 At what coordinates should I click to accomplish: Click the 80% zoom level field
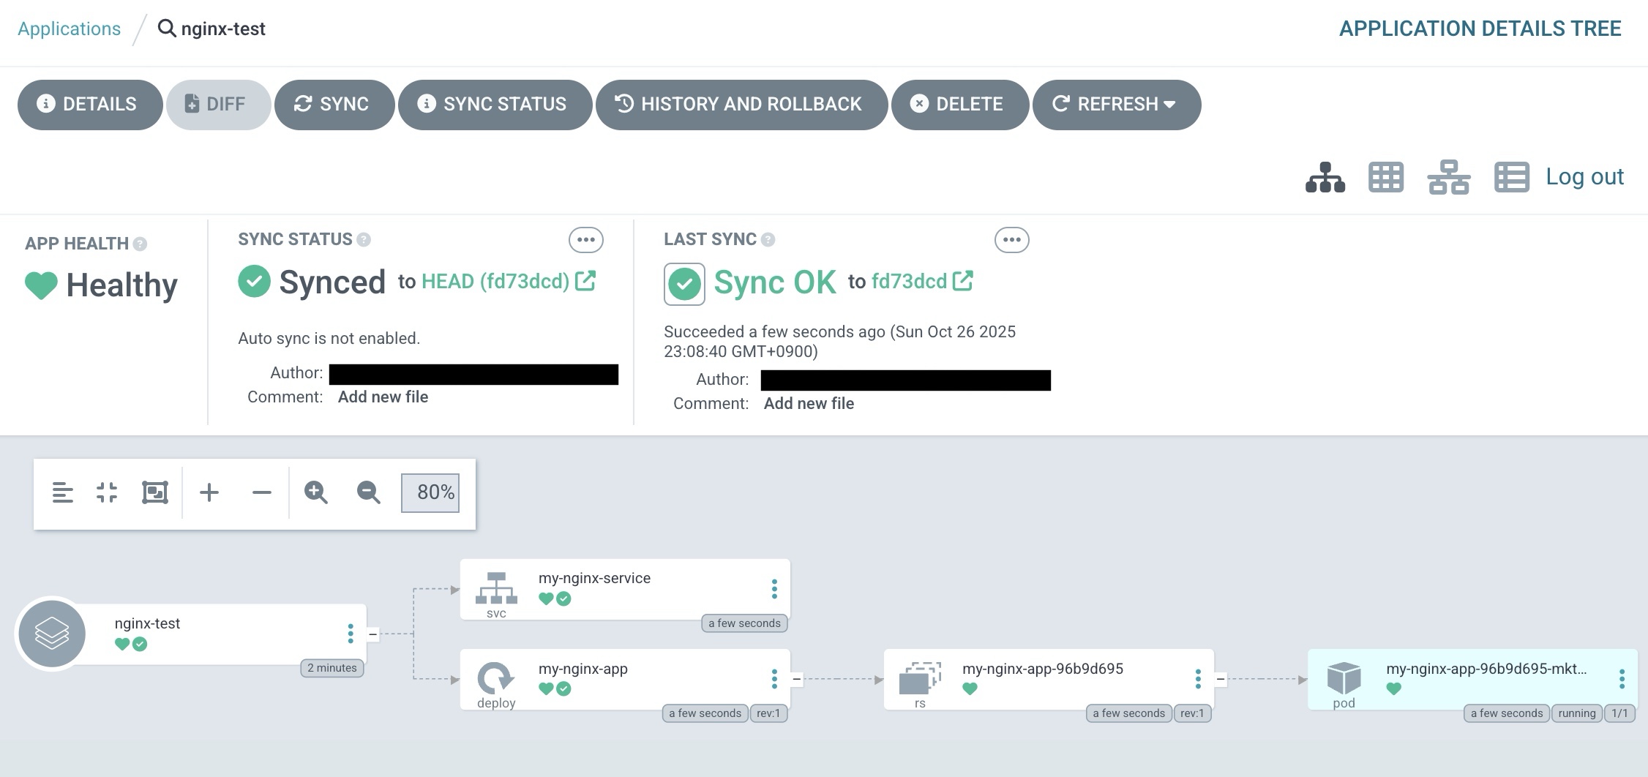[430, 492]
